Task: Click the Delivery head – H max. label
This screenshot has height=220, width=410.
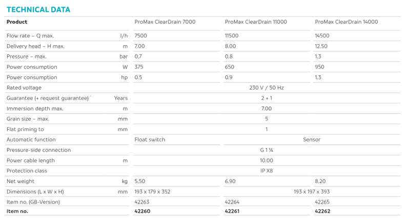Action: point(35,46)
